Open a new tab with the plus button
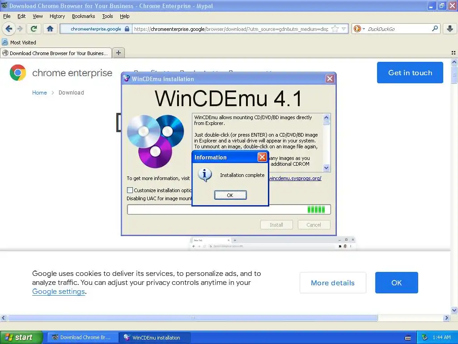The height and width of the screenshot is (344, 458). (118, 53)
